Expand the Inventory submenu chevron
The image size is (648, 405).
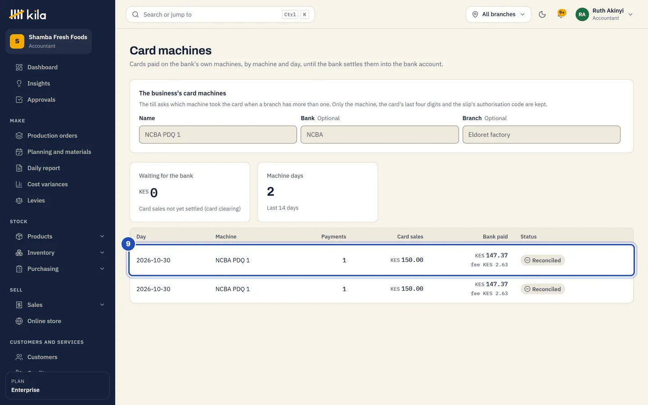click(102, 252)
